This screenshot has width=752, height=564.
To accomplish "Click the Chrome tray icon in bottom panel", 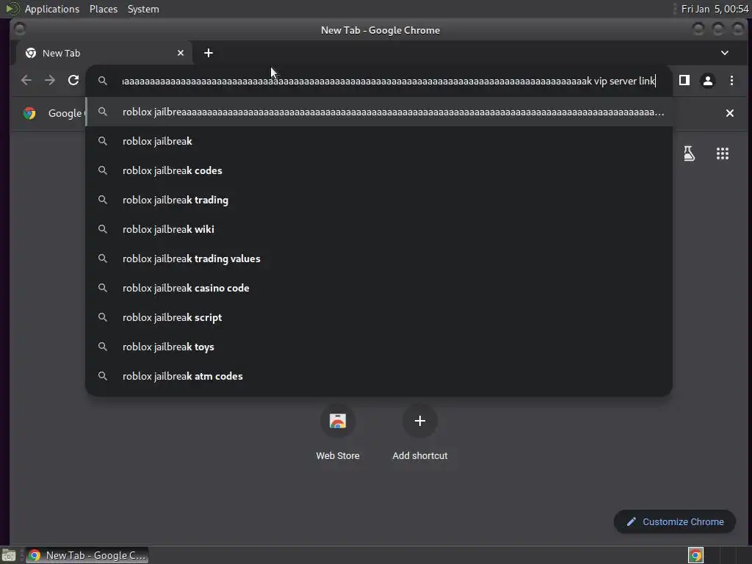I will pos(695,555).
